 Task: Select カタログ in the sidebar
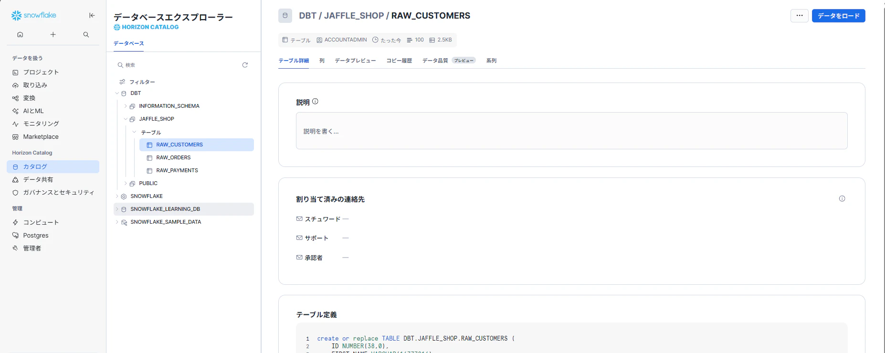point(53,166)
